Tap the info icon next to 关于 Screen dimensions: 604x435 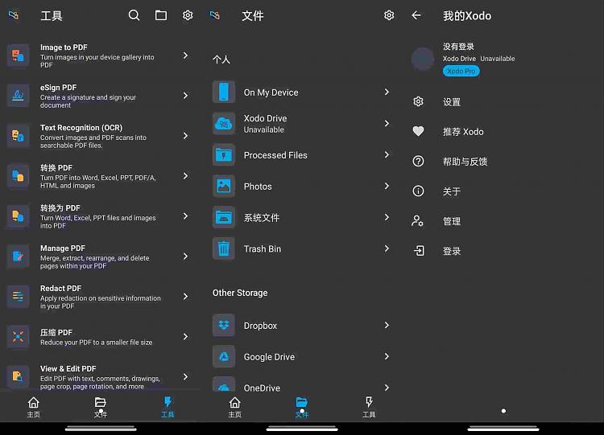point(418,191)
